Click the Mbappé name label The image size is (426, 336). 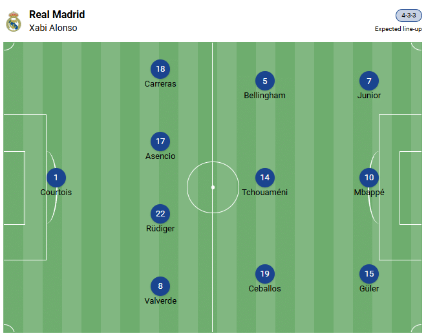pos(369,193)
